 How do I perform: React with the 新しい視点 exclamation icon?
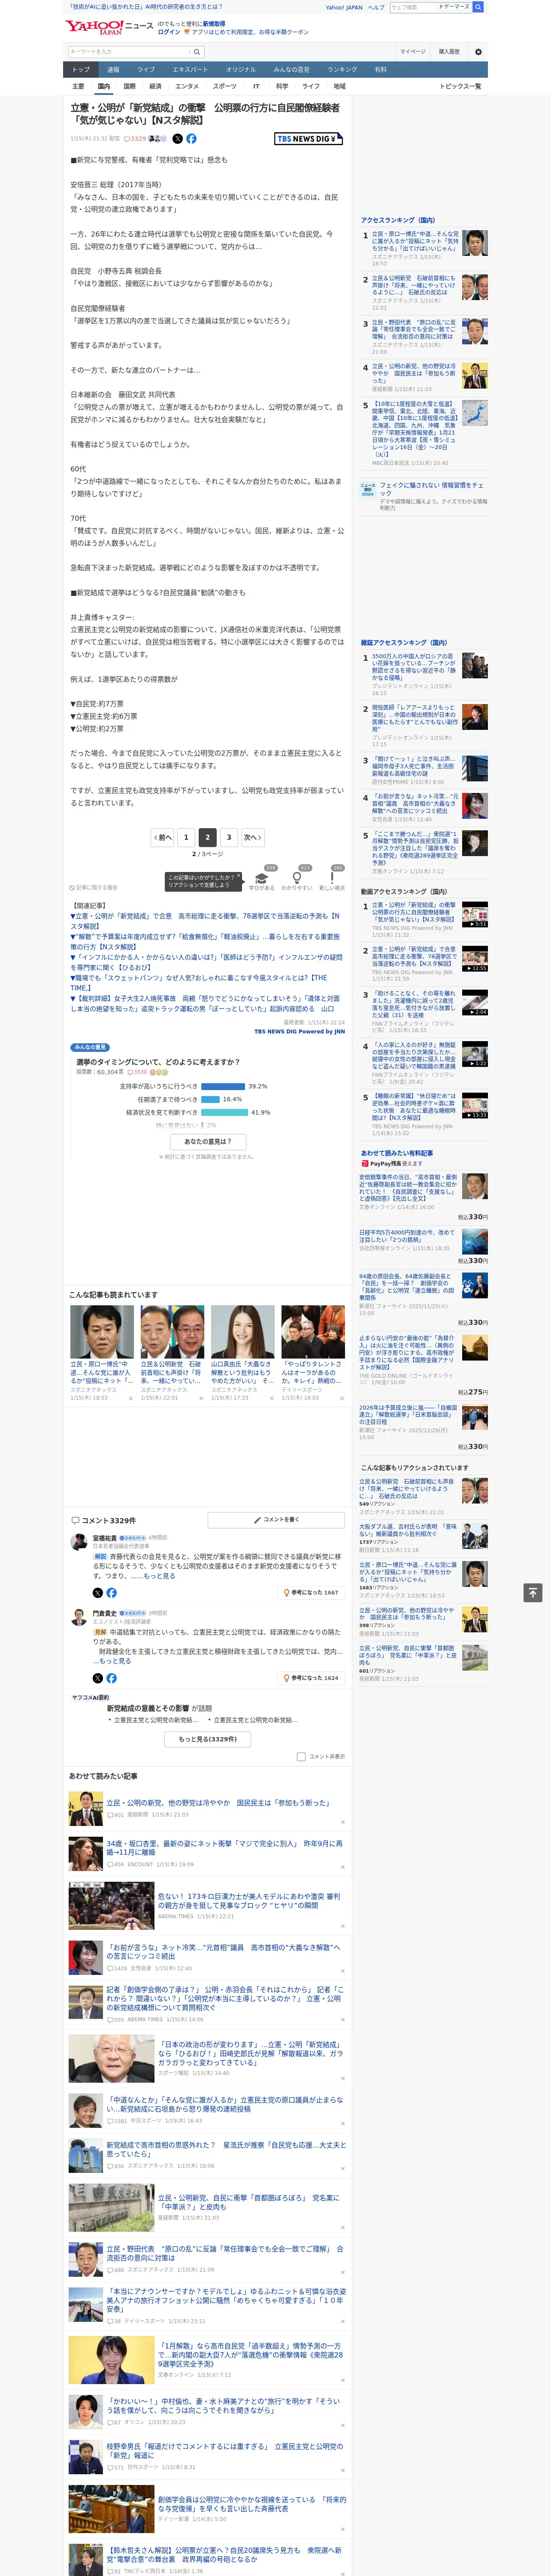point(332,877)
